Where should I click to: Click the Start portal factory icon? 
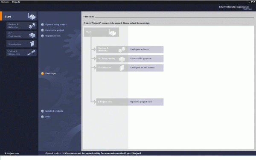tap(32, 16)
